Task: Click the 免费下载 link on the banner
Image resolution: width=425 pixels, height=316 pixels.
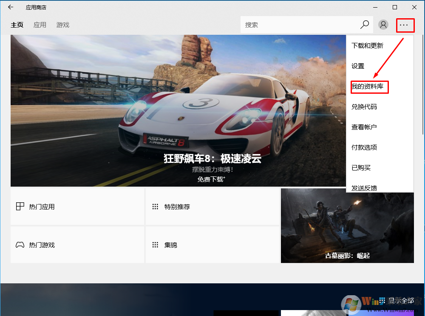Action: [211, 179]
